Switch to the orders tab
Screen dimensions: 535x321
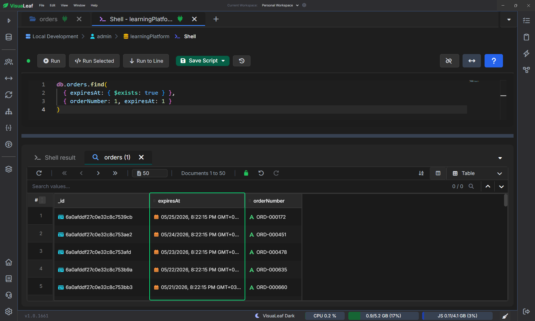click(48, 19)
